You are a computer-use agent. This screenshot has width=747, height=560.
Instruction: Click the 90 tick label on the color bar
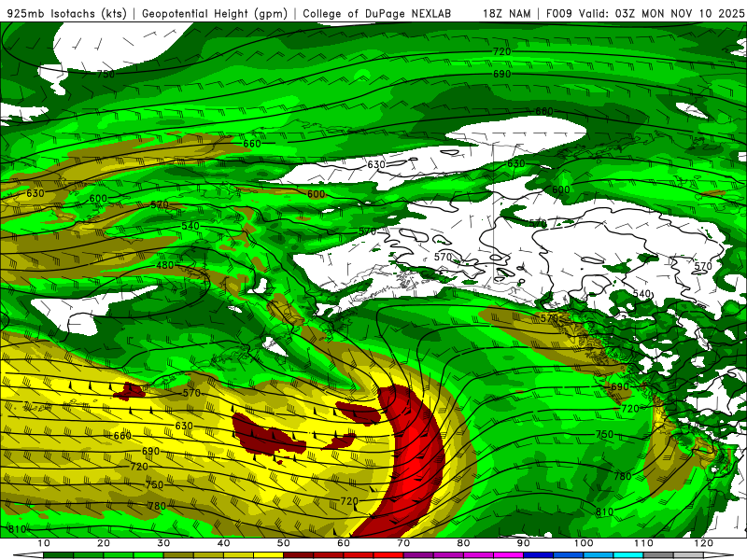pos(524,543)
